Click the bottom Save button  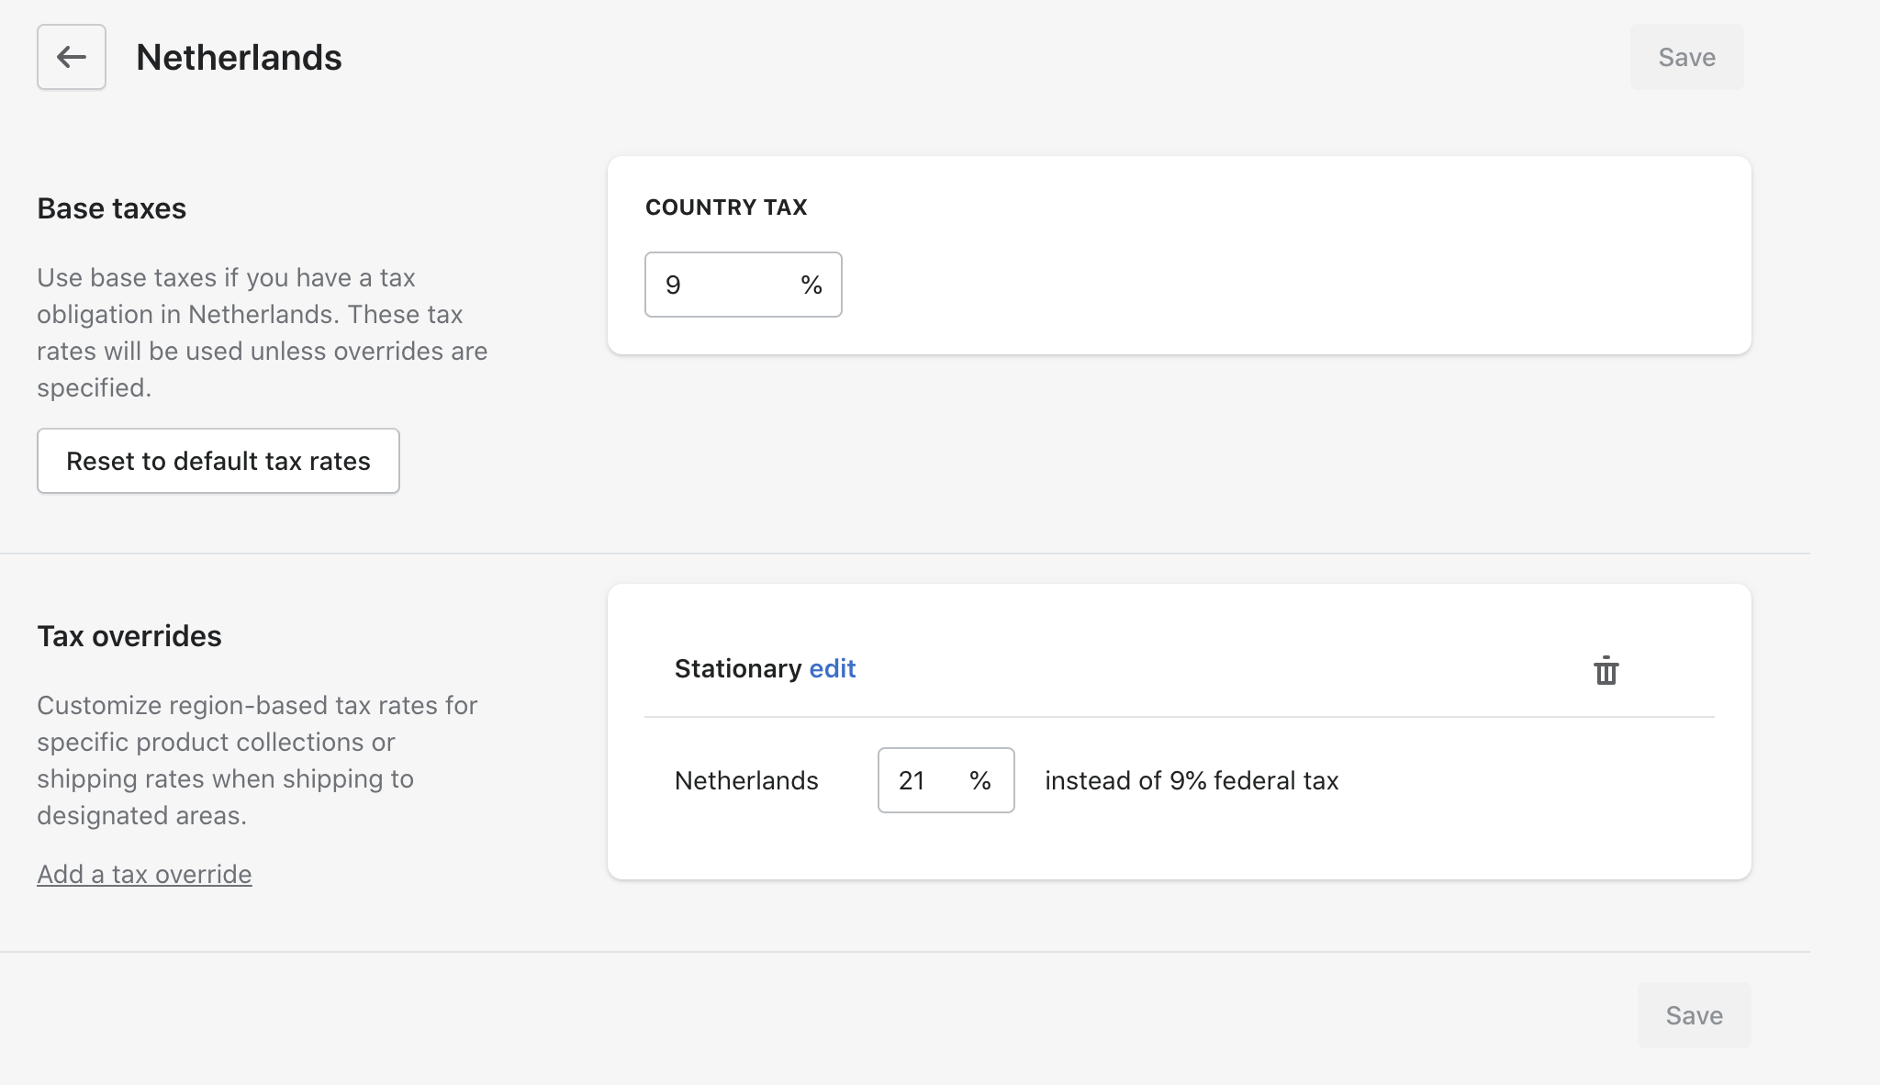click(1694, 1015)
